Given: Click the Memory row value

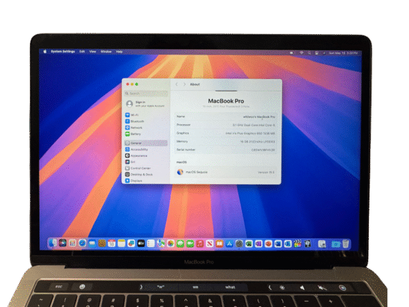Looking at the screenshot, I should point(258,142).
